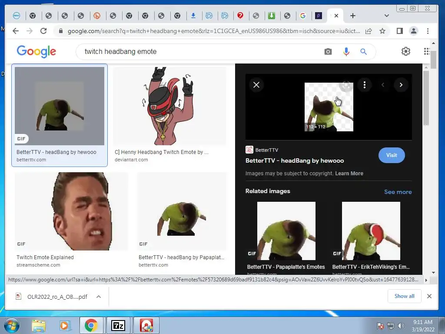The height and width of the screenshot is (334, 445).
Task: Click the streamscheme.com source link
Action: 38,265
